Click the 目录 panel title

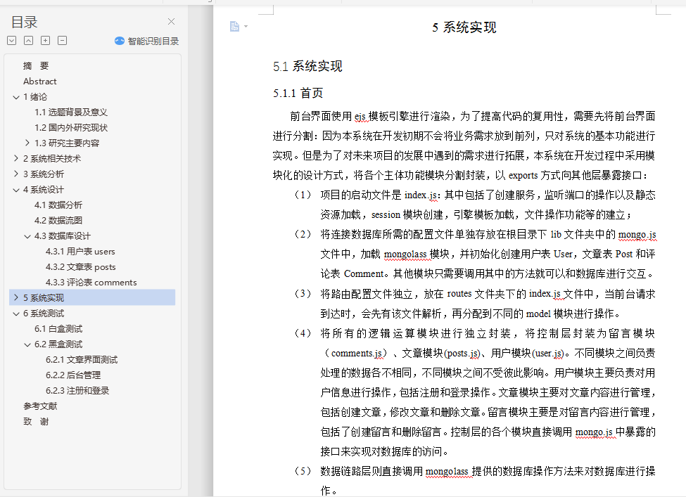25,22
